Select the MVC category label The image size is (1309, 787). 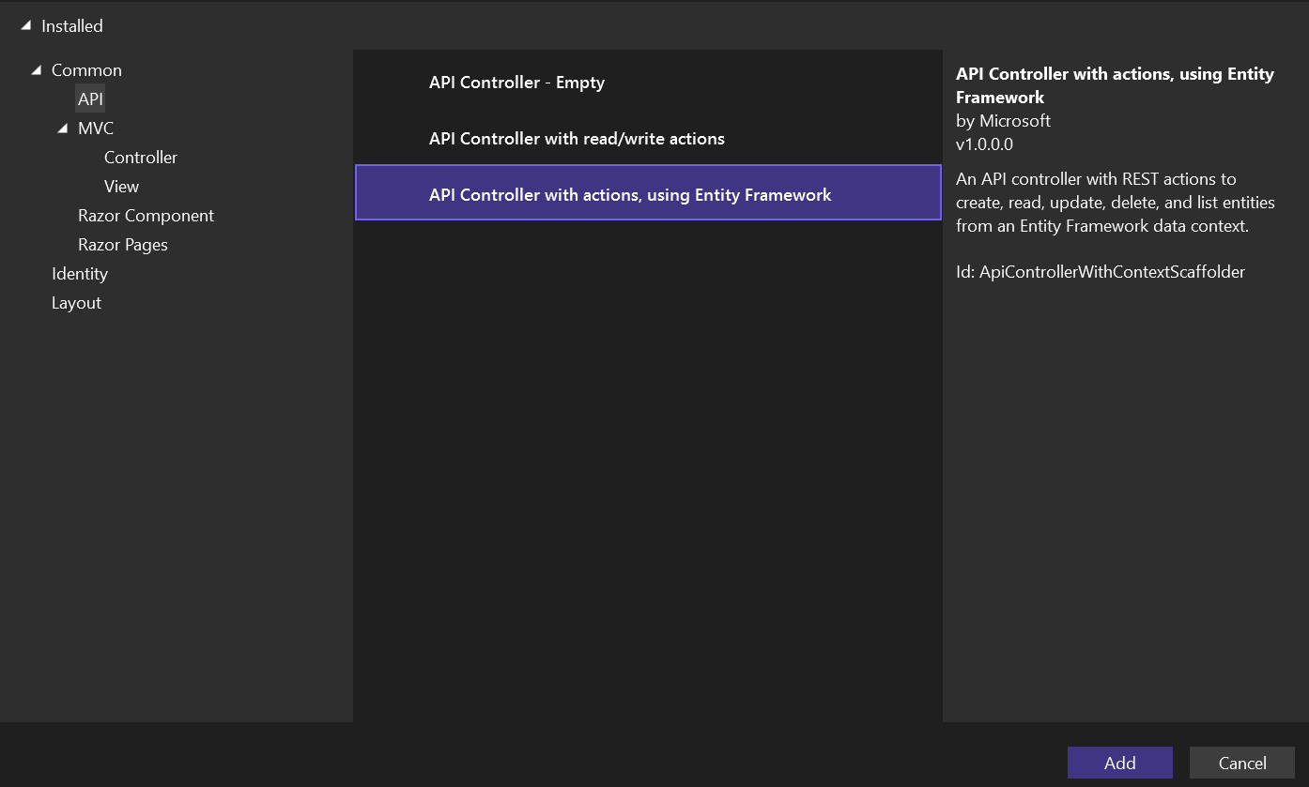[x=96, y=129]
